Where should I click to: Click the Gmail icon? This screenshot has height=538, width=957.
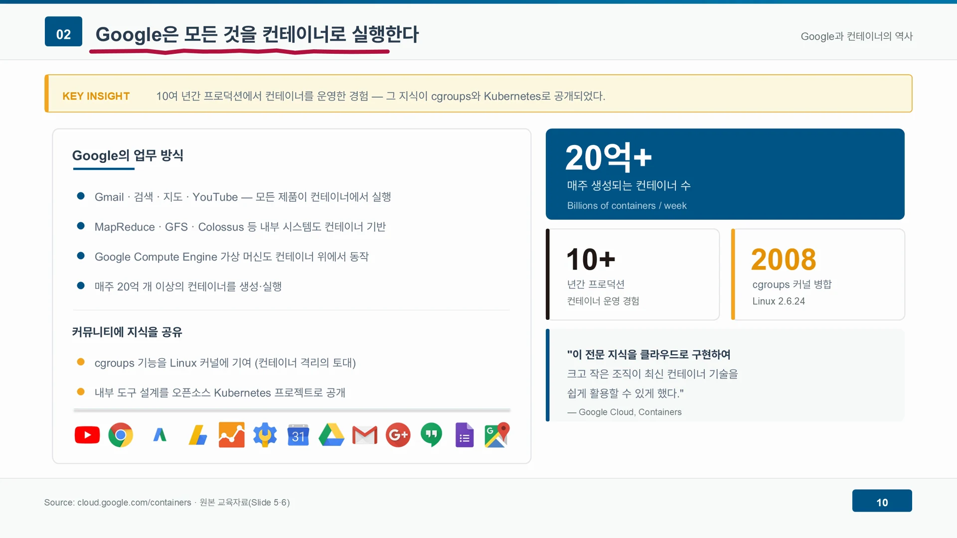click(x=365, y=435)
